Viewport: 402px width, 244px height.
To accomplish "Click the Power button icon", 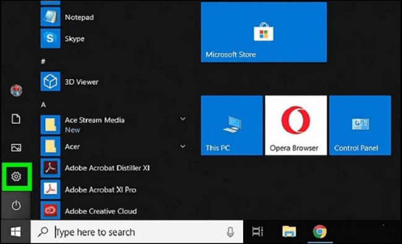I will pyautogui.click(x=16, y=205).
